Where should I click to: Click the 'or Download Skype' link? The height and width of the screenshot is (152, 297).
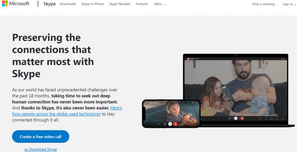click(41, 149)
